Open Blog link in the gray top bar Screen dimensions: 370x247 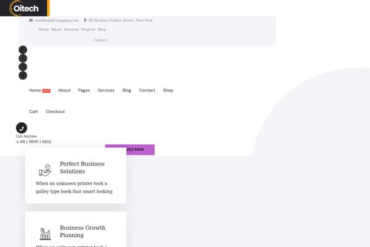102,30
